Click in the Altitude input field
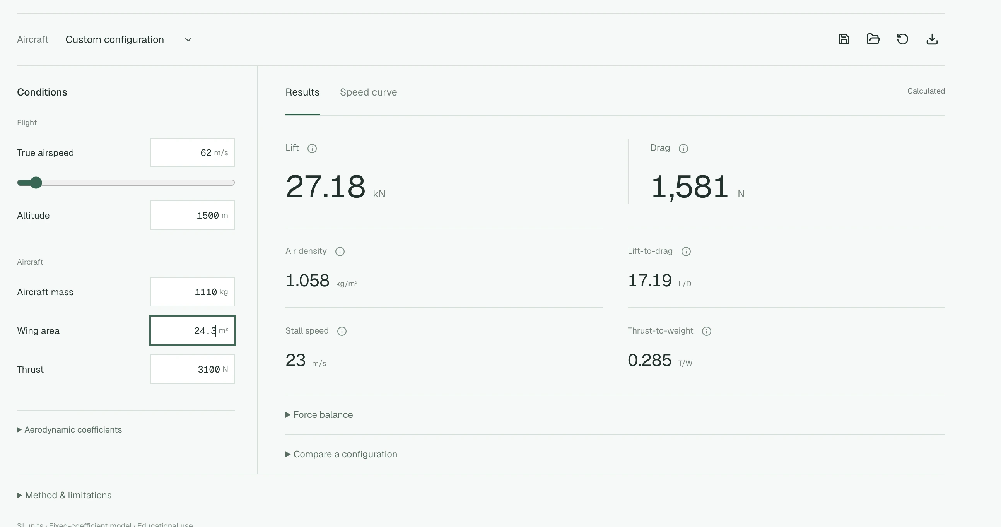Screen dimensions: 1001x527 click(192, 215)
